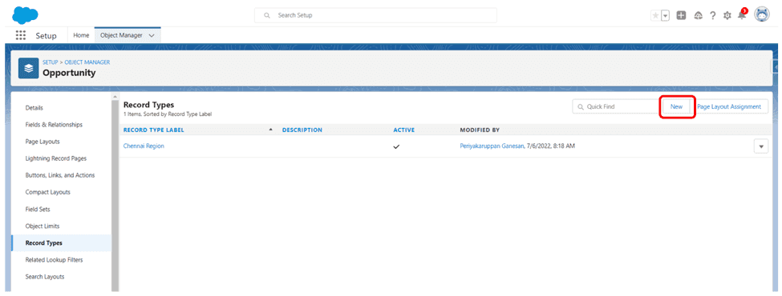
Task: Follow the OBJECT MANAGER breadcrumb link
Action: click(87, 62)
